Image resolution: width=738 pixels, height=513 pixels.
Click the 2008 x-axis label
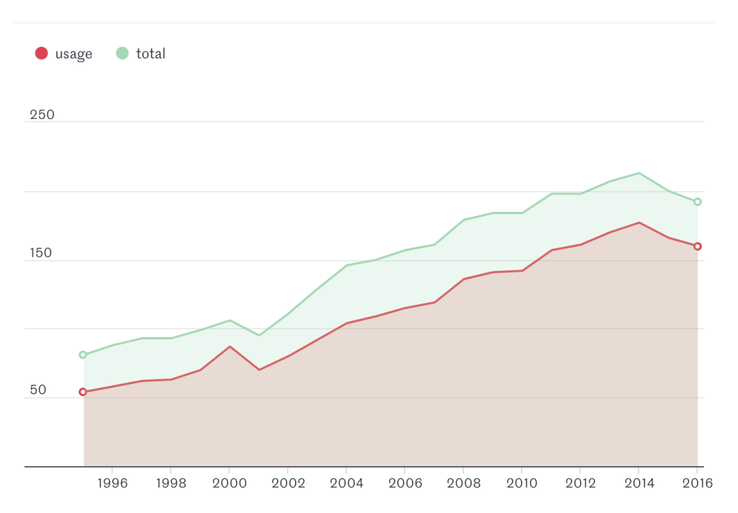(x=463, y=483)
